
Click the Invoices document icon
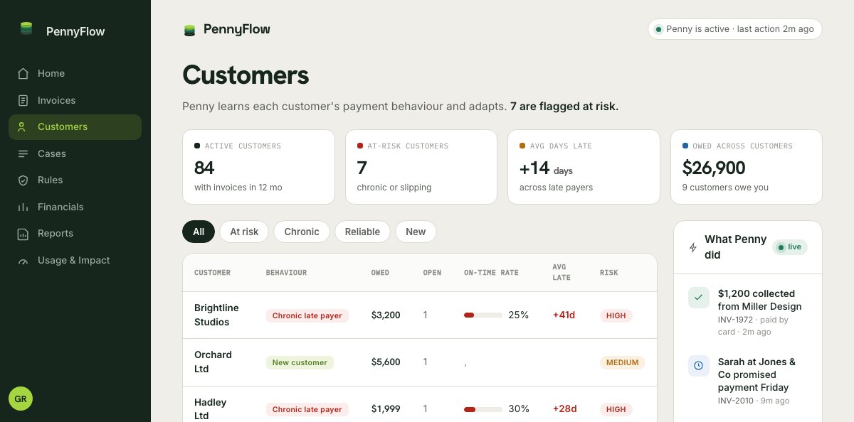(23, 100)
